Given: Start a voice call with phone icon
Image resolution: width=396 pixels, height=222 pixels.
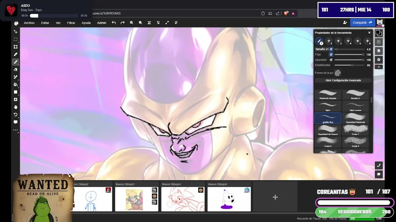Looking at the screenshot, I should pos(379,165).
